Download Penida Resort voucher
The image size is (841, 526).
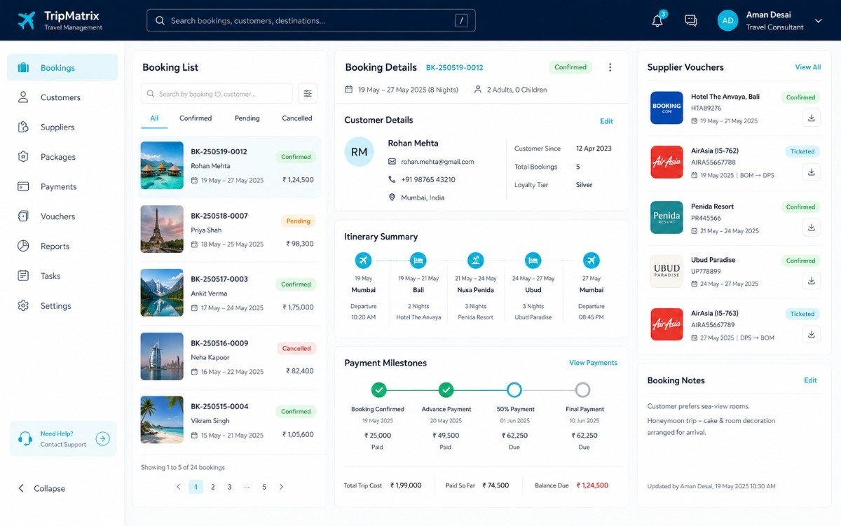[x=812, y=227]
